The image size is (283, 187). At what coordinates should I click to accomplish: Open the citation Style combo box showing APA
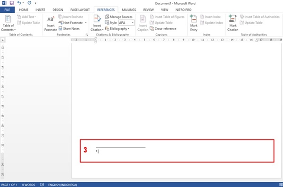126,23
